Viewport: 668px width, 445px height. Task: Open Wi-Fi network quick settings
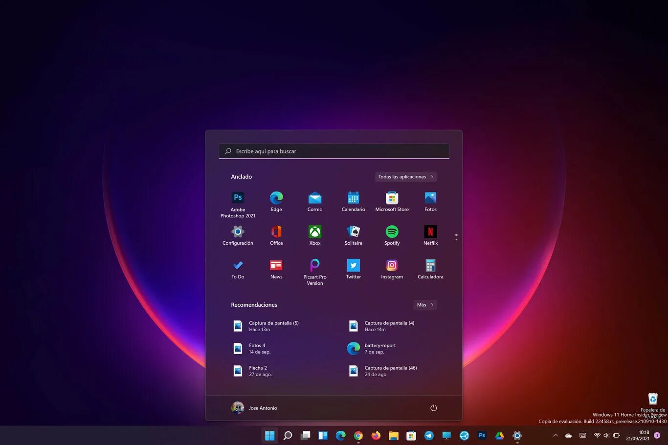click(597, 435)
